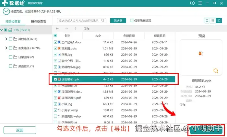This screenshot has width=227, height=137.
Task: Open the help question mark icon
Action: pyautogui.click(x=192, y=3)
